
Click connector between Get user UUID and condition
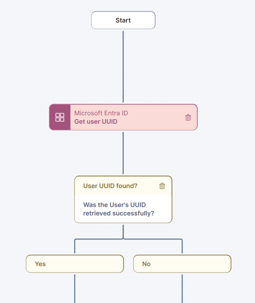point(123,153)
